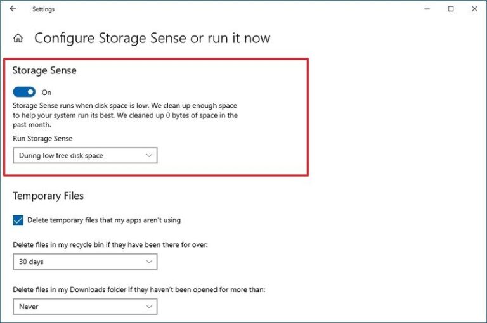Click the Storage Sense section heading
Screen dimensions: 487x323
click(44, 71)
